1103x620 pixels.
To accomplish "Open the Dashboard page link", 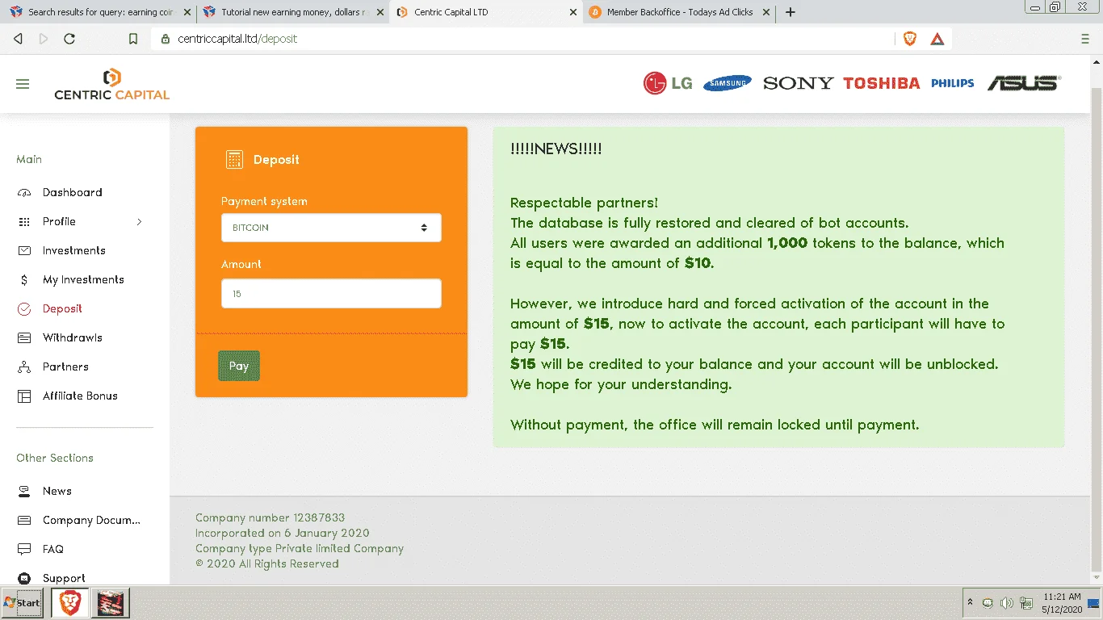I will 73,193.
